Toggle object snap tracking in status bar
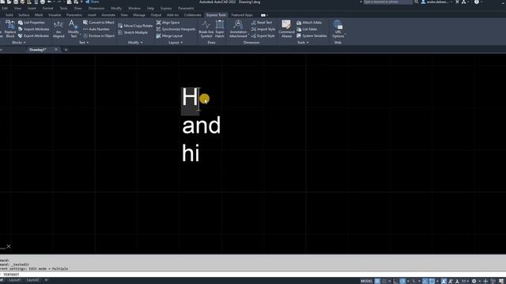 (425, 281)
